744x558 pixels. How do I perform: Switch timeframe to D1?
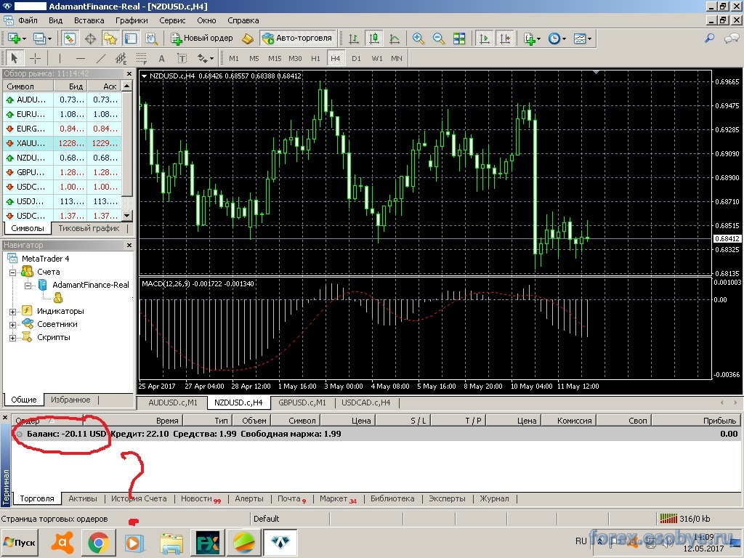click(x=356, y=58)
